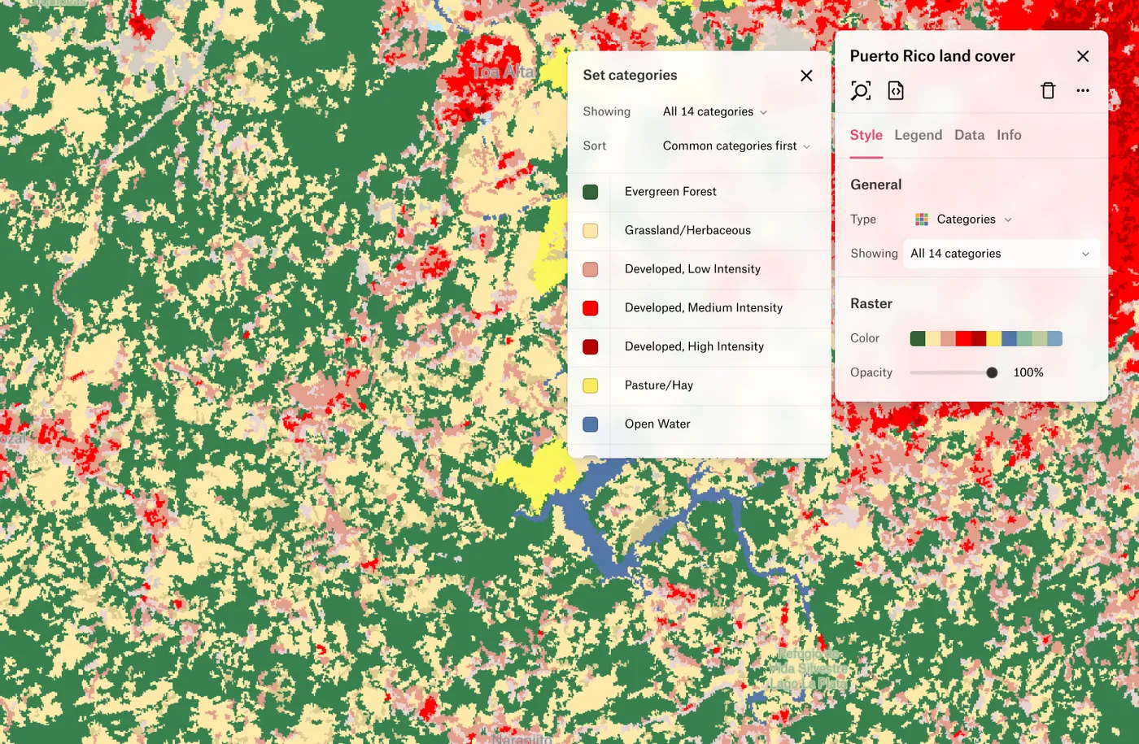Open the Data tab
1139x744 pixels.
970,135
